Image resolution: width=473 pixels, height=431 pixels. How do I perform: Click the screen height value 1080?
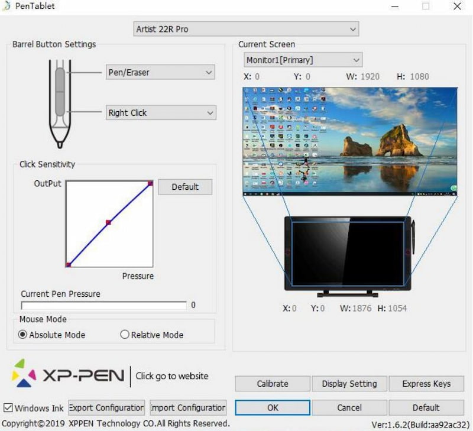(420, 77)
